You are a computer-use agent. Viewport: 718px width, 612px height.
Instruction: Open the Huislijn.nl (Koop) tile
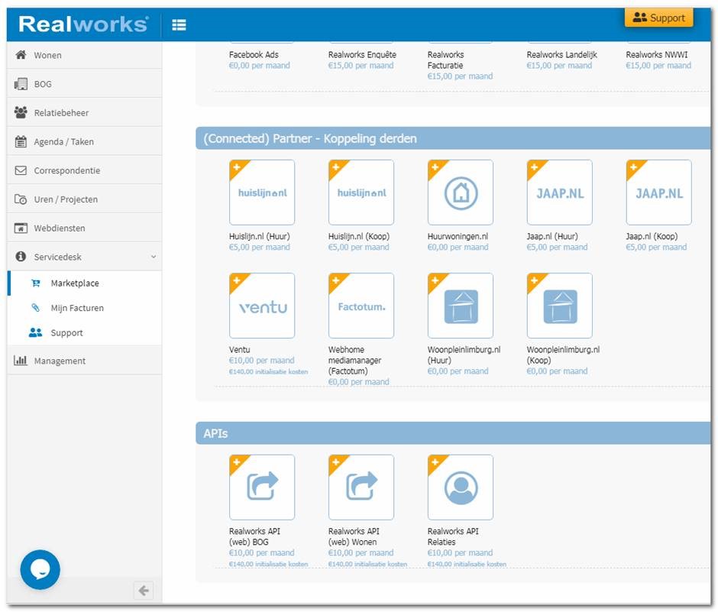click(x=361, y=193)
